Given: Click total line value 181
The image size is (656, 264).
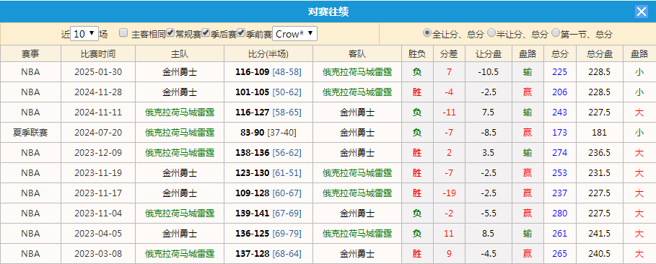Looking at the screenshot, I should (599, 133).
